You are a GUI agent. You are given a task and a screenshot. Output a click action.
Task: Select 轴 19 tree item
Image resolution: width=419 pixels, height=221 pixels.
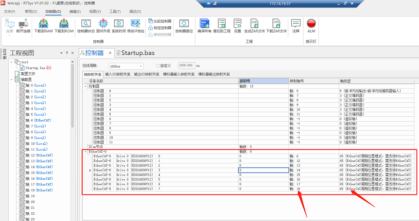(x=28, y=196)
